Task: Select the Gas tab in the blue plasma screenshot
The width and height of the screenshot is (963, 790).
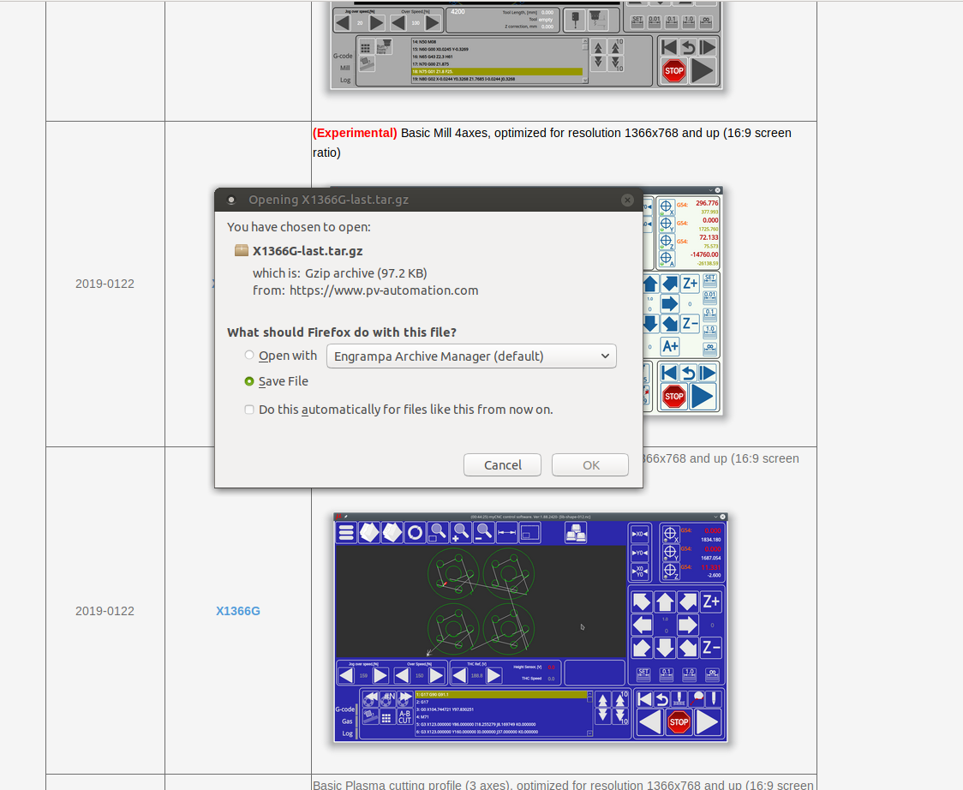Action: pyautogui.click(x=347, y=721)
